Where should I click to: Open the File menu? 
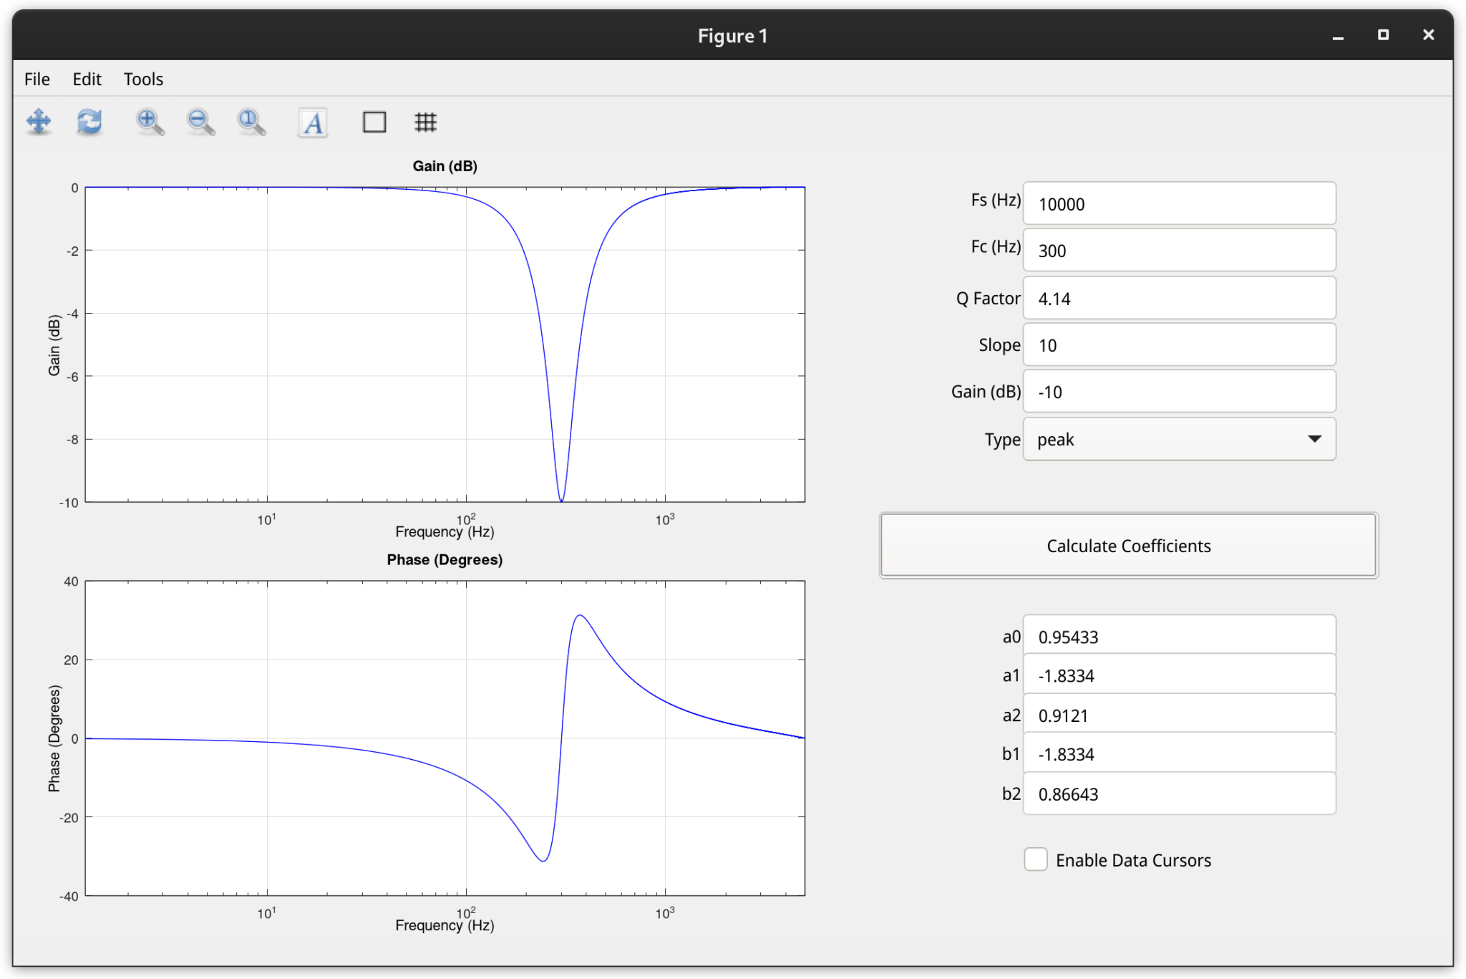click(x=36, y=79)
